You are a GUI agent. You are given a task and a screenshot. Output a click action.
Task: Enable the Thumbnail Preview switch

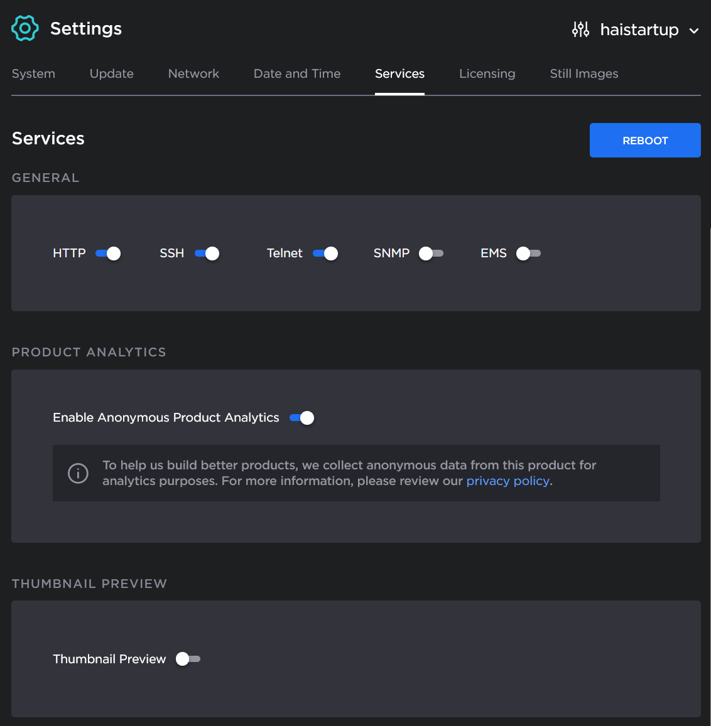click(x=188, y=659)
